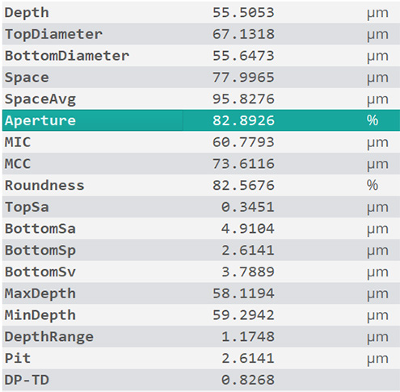Select the Space row label
The image size is (400, 392).
click(27, 78)
